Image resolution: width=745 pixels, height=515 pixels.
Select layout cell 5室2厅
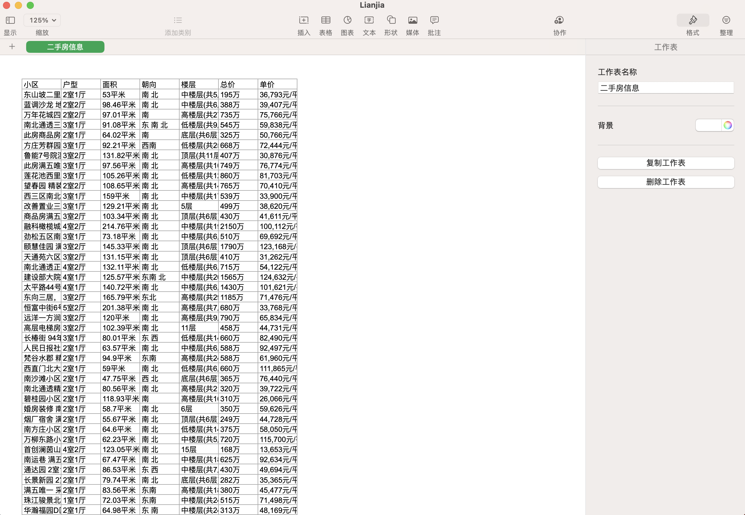point(81,308)
